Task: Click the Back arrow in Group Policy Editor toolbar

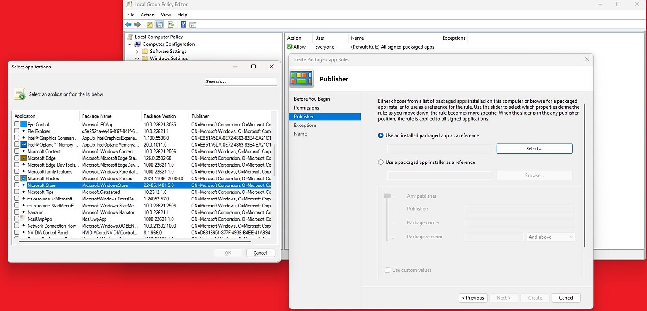Action: (x=128, y=24)
